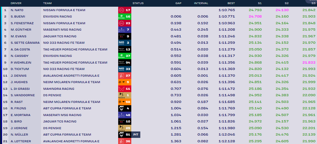Click the Porsche number 94 car badge
The height and width of the screenshot is (144, 317).
pos(125,62)
